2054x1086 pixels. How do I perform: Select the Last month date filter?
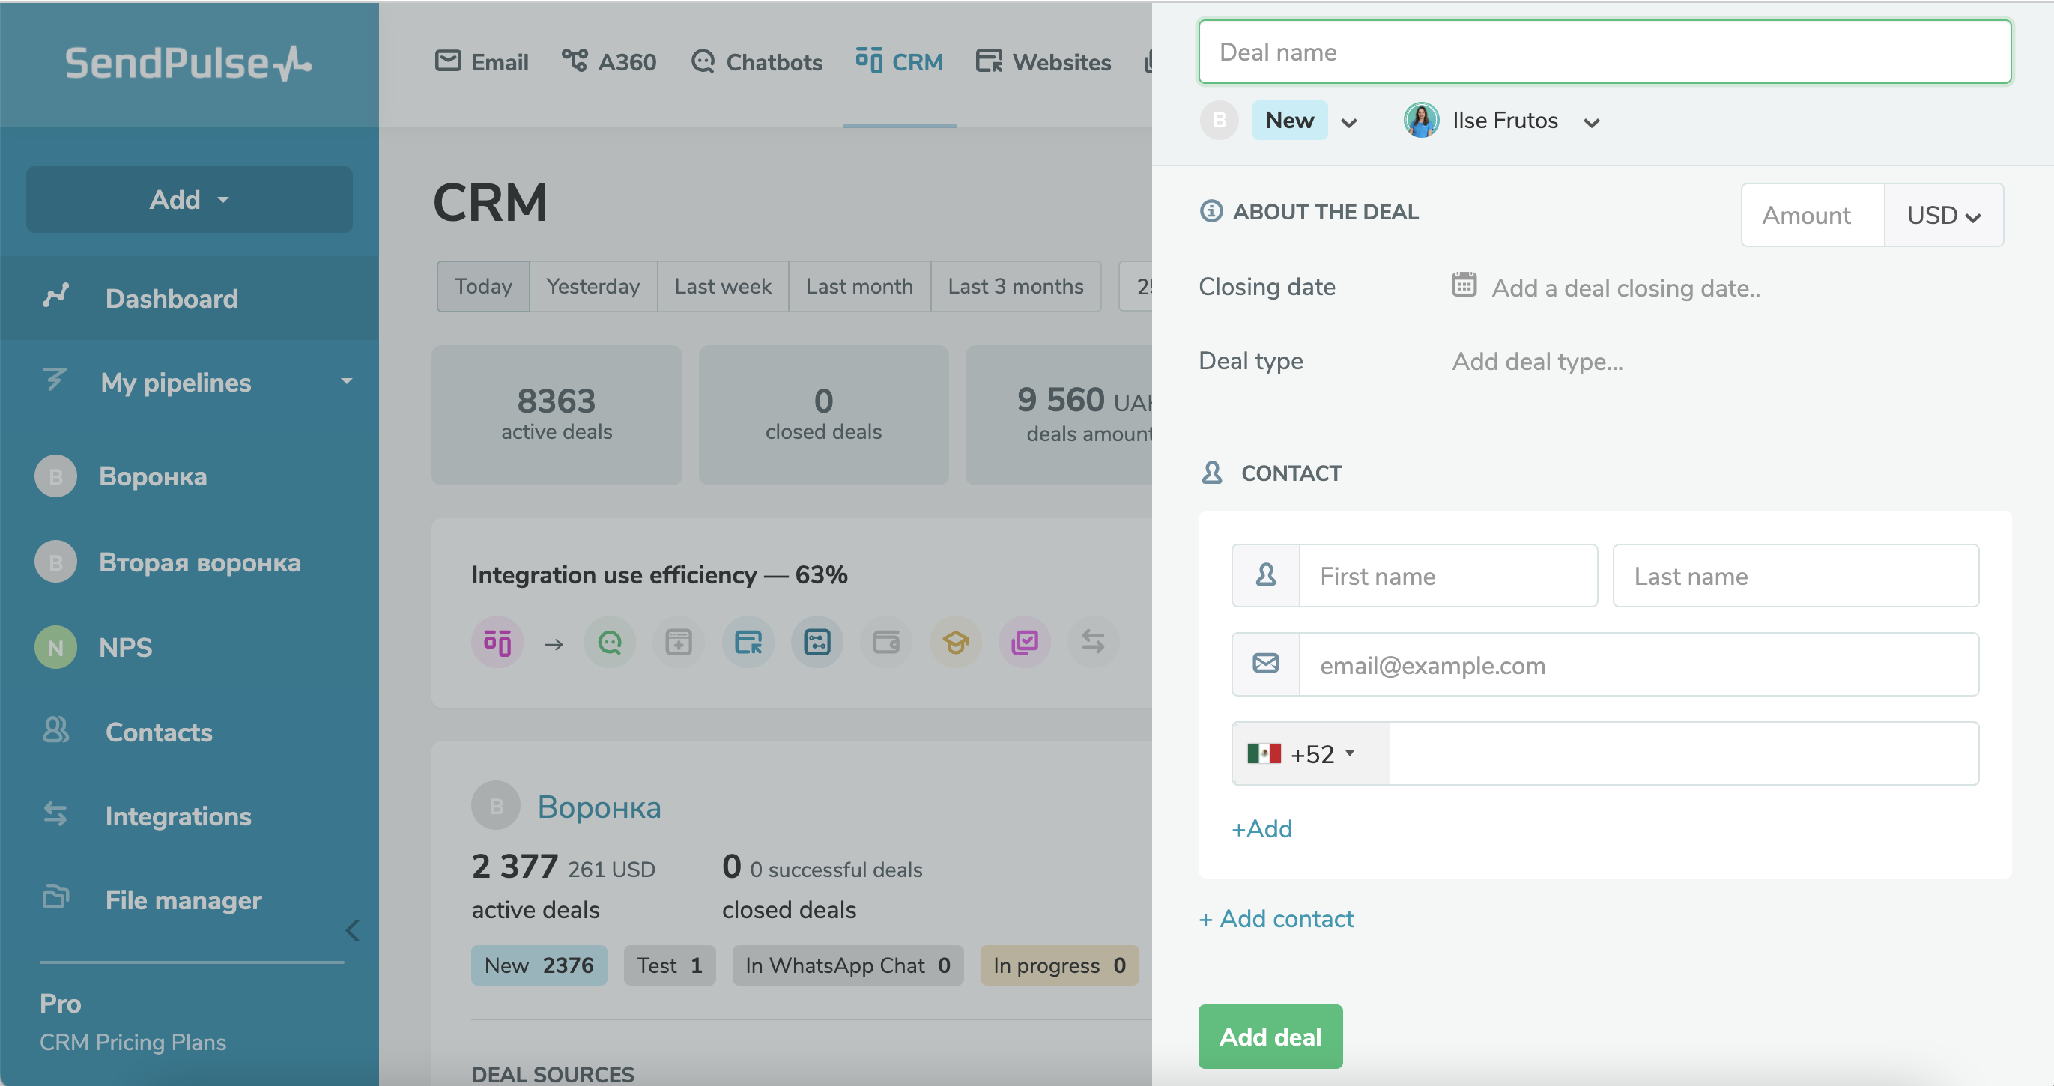(x=858, y=286)
